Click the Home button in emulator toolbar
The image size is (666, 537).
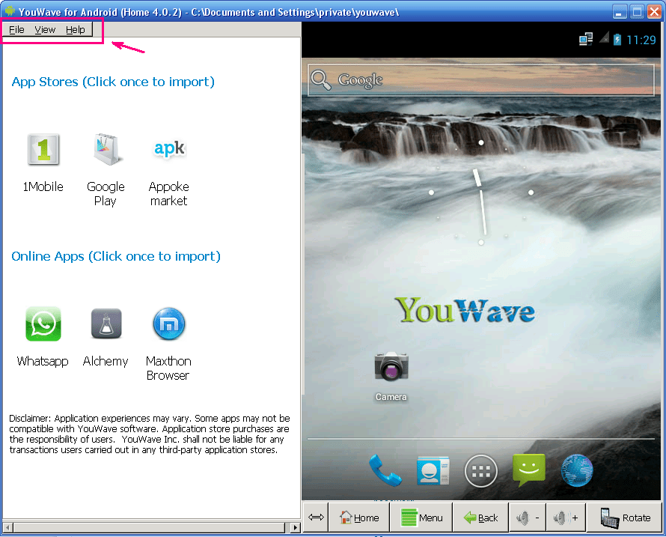[359, 518]
